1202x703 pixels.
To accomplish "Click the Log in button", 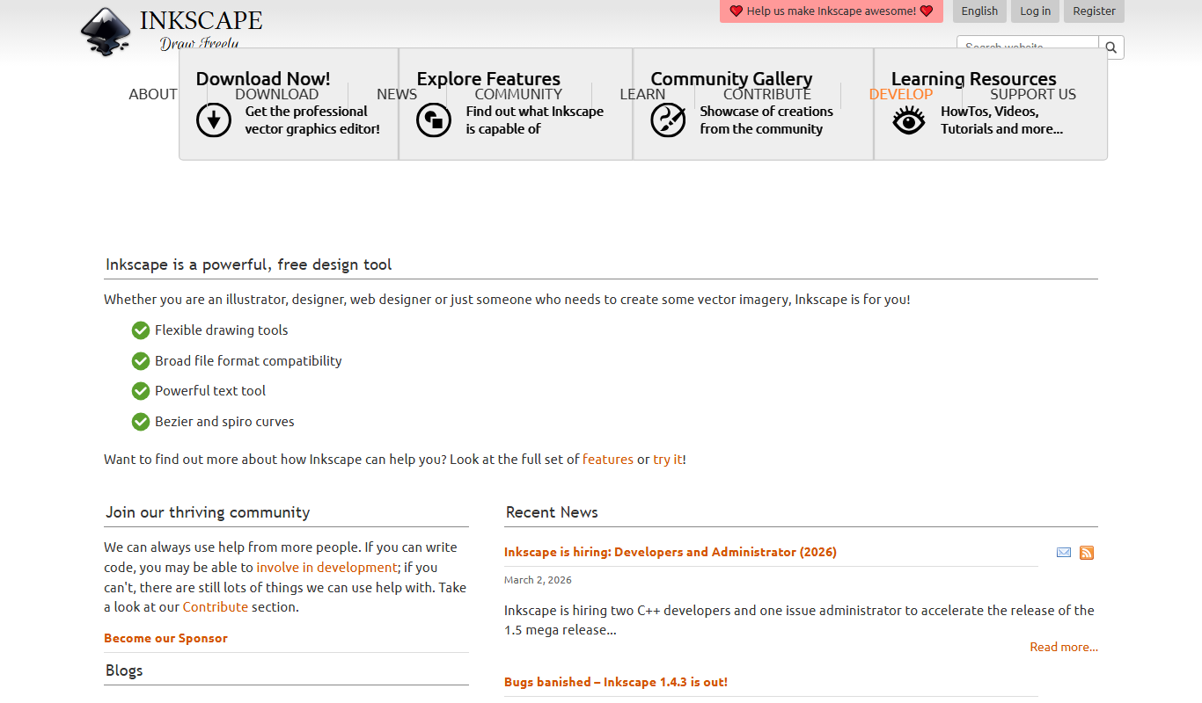I will tap(1036, 11).
